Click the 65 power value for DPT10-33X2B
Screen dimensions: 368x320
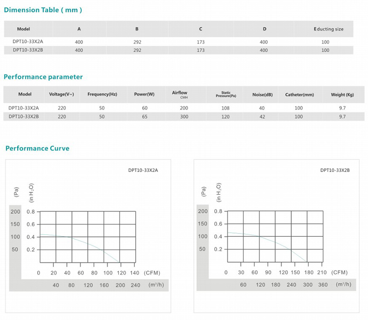click(144, 117)
